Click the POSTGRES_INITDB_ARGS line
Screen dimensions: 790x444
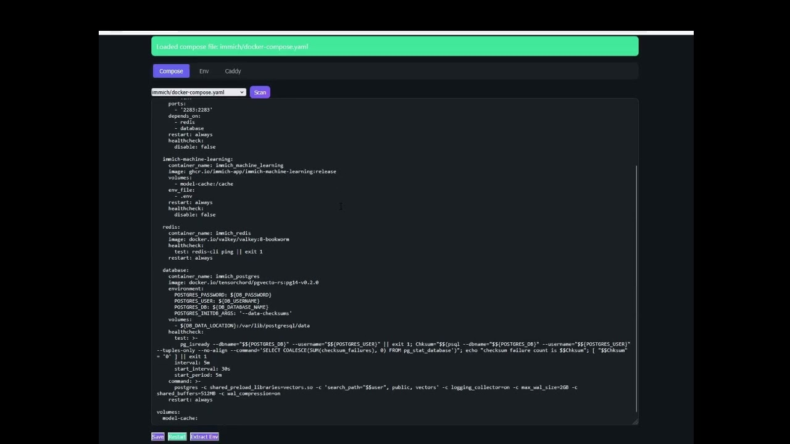click(x=233, y=313)
